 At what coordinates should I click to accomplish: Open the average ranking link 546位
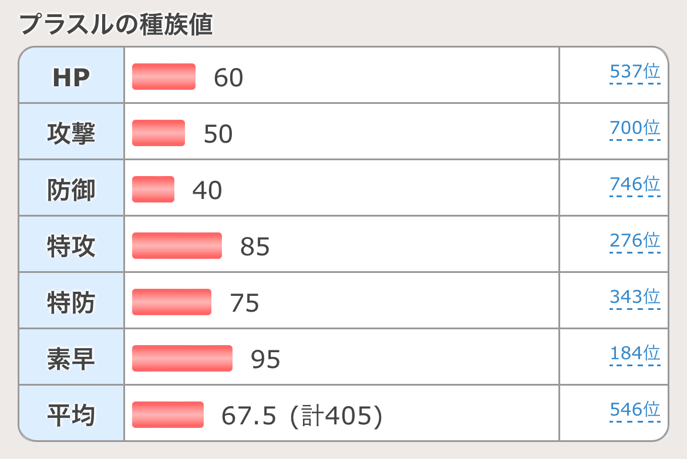click(635, 410)
